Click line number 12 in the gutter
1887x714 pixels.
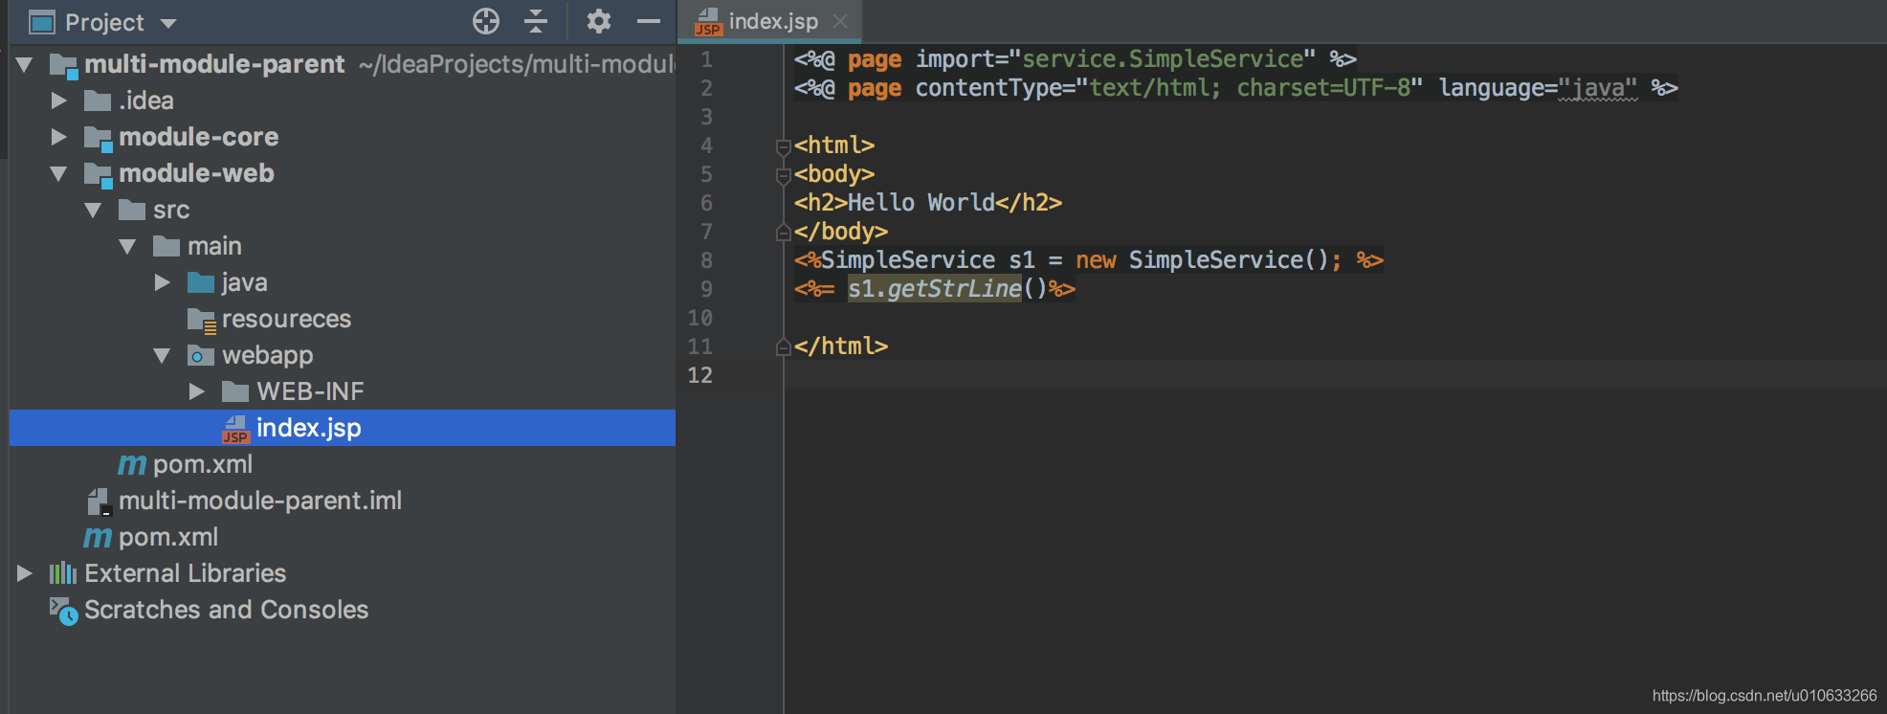[x=700, y=375]
